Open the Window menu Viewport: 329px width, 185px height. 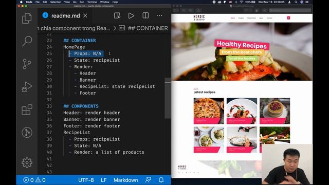point(104,2)
